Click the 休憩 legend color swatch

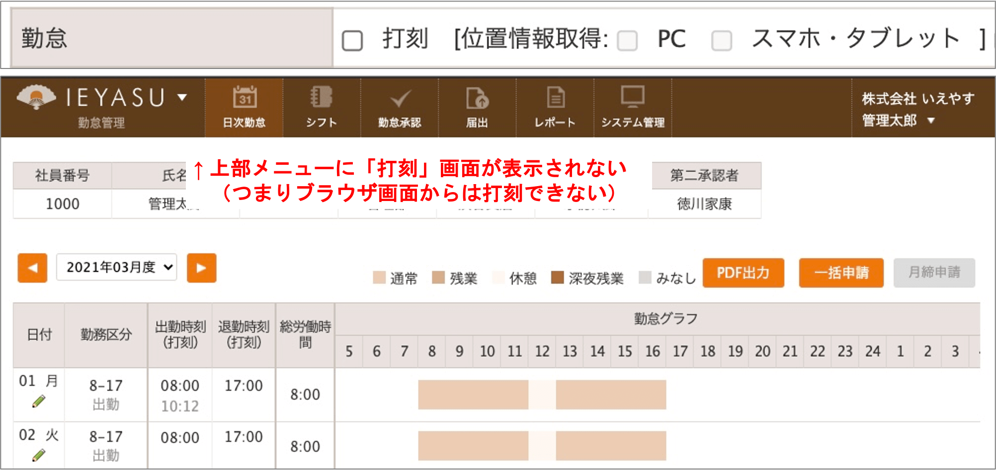[x=498, y=277]
